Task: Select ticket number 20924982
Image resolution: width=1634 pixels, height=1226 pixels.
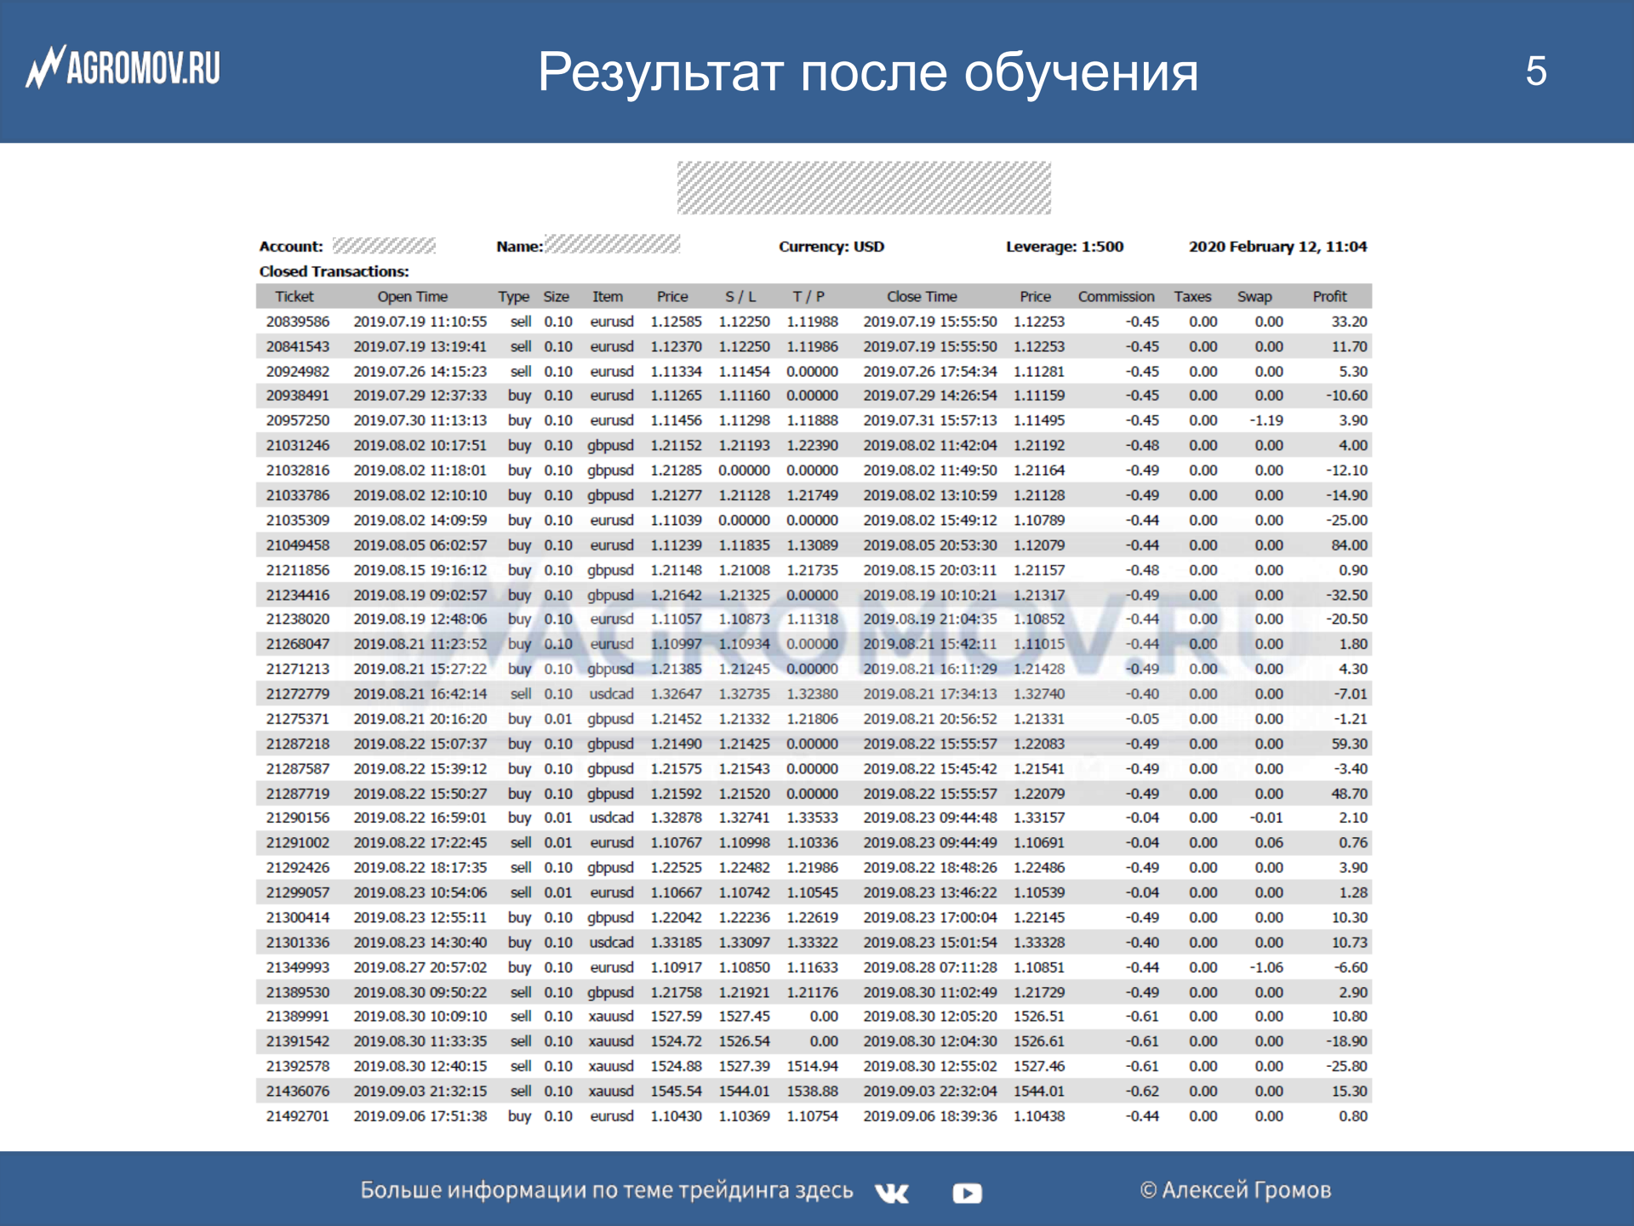Action: tap(298, 371)
